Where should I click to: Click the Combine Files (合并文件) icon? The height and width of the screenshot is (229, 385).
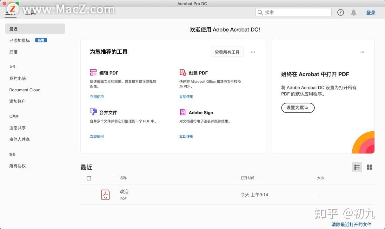pyautogui.click(x=93, y=112)
